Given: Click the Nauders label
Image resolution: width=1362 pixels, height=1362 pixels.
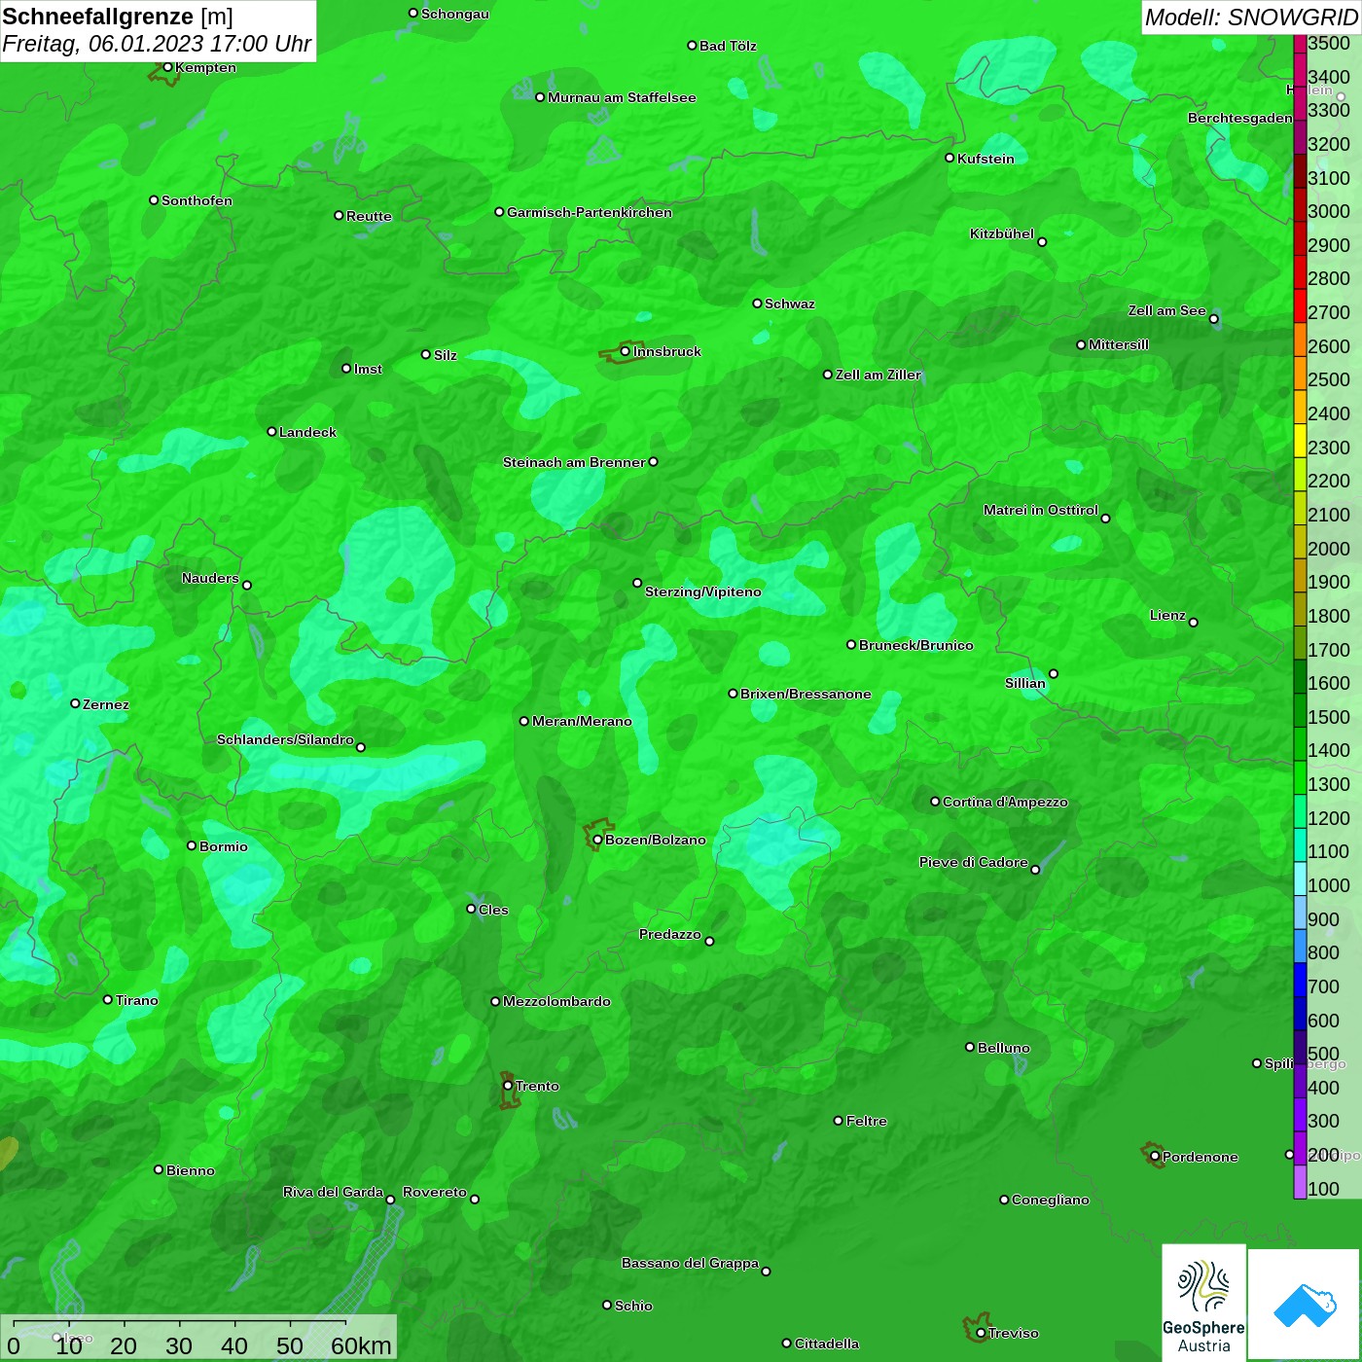Looking at the screenshot, I should point(210,578).
